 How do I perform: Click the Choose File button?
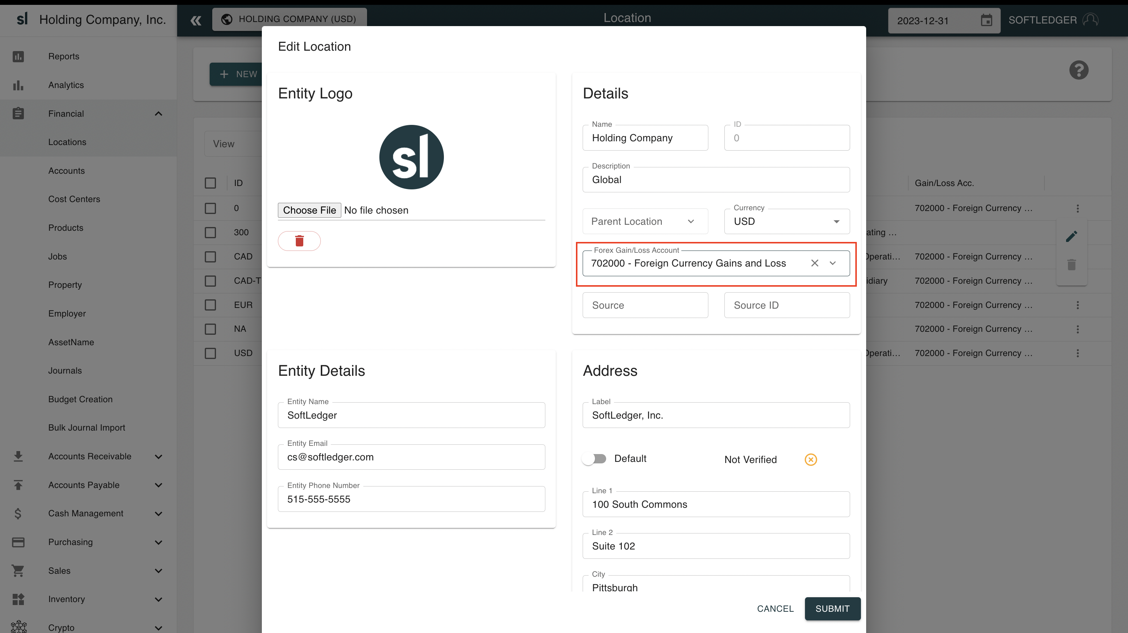[309, 210]
